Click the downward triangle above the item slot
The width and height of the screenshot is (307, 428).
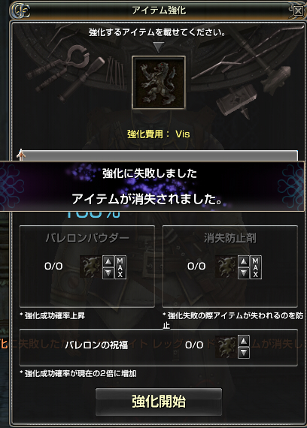tap(159, 47)
